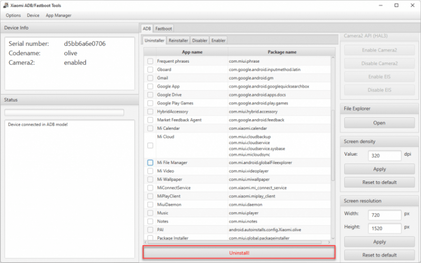Click the Height input field

tap(385, 228)
